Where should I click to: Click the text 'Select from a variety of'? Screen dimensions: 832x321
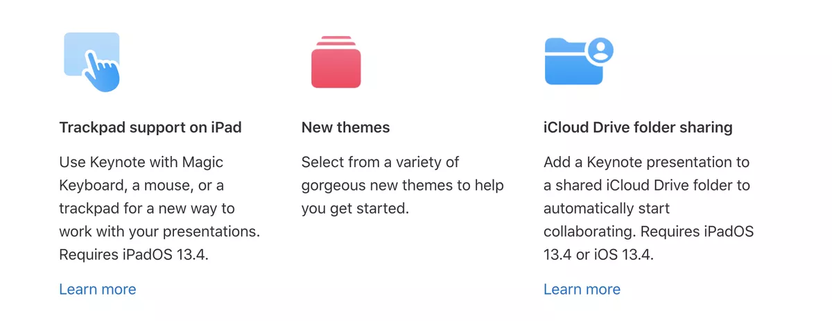point(381,162)
